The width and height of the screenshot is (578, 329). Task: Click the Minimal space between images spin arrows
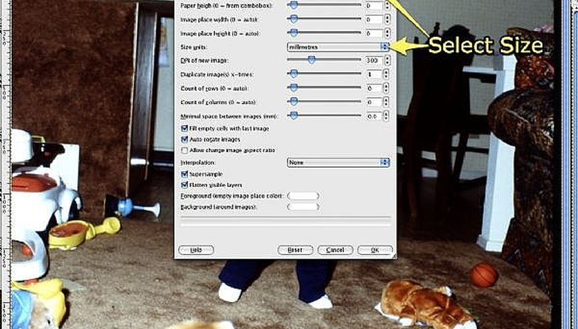pos(386,116)
